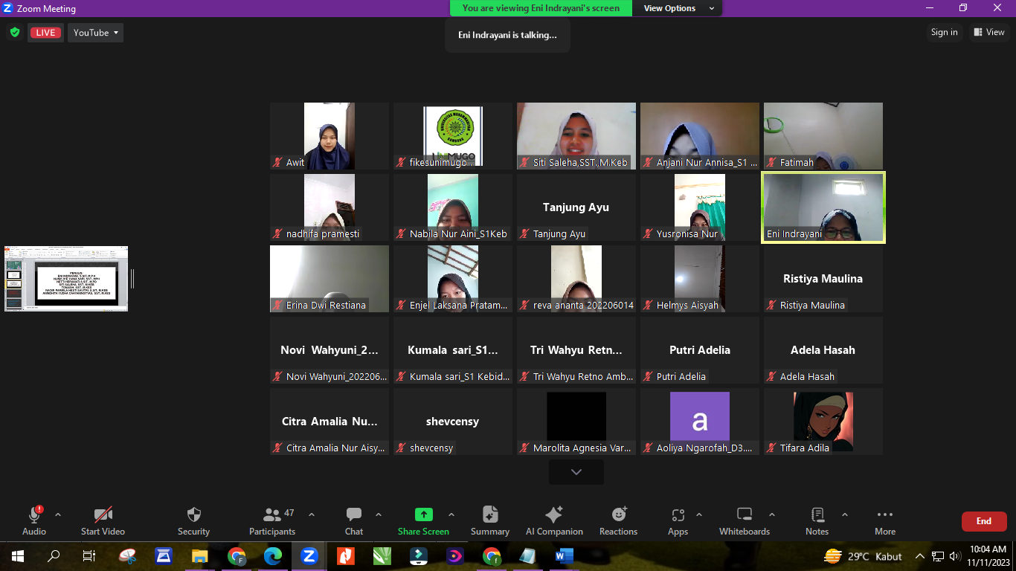Open the Chat panel

click(354, 521)
